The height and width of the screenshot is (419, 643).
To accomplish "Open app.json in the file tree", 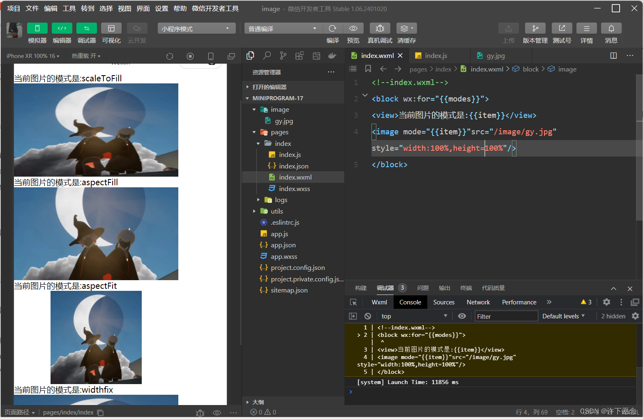I will (293, 245).
